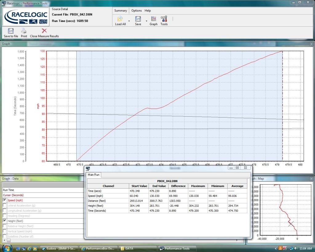Open the Windows Start menu
This screenshot has width=315, height=252.
pyautogui.click(x=7, y=248)
